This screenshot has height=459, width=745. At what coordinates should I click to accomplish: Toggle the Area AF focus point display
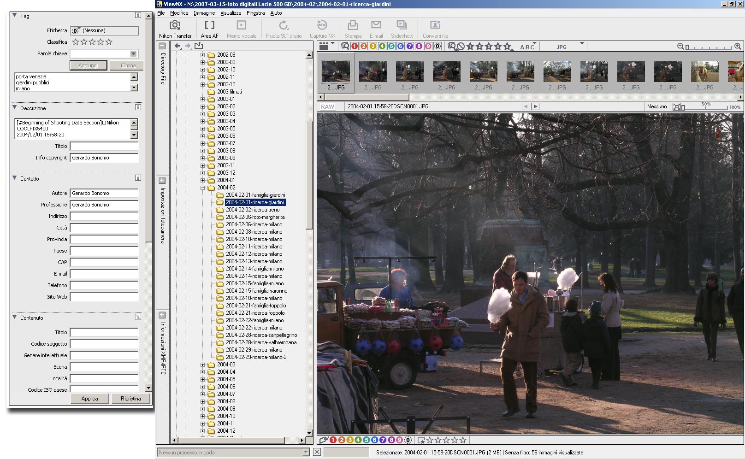pos(210,29)
